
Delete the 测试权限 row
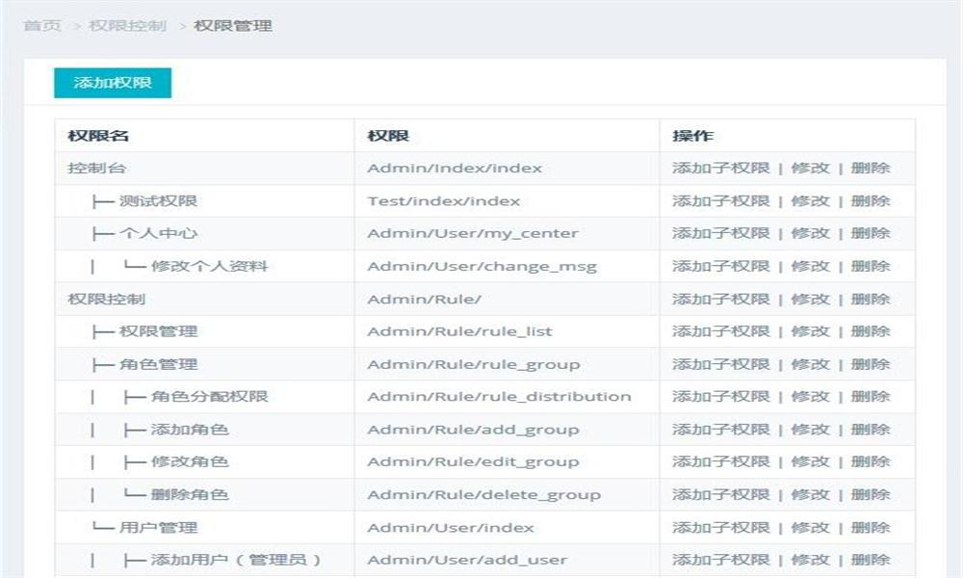(x=871, y=201)
